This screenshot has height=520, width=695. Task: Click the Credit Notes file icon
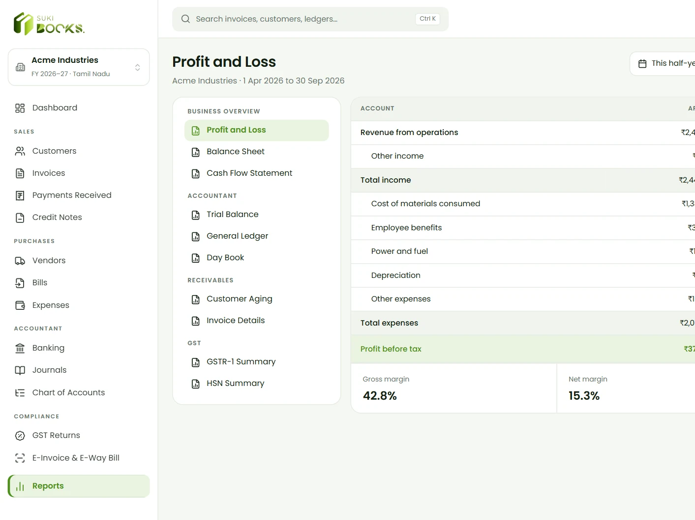tap(20, 218)
